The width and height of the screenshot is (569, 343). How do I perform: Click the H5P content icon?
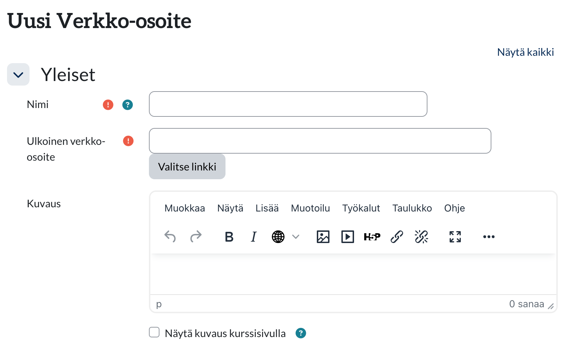click(372, 237)
